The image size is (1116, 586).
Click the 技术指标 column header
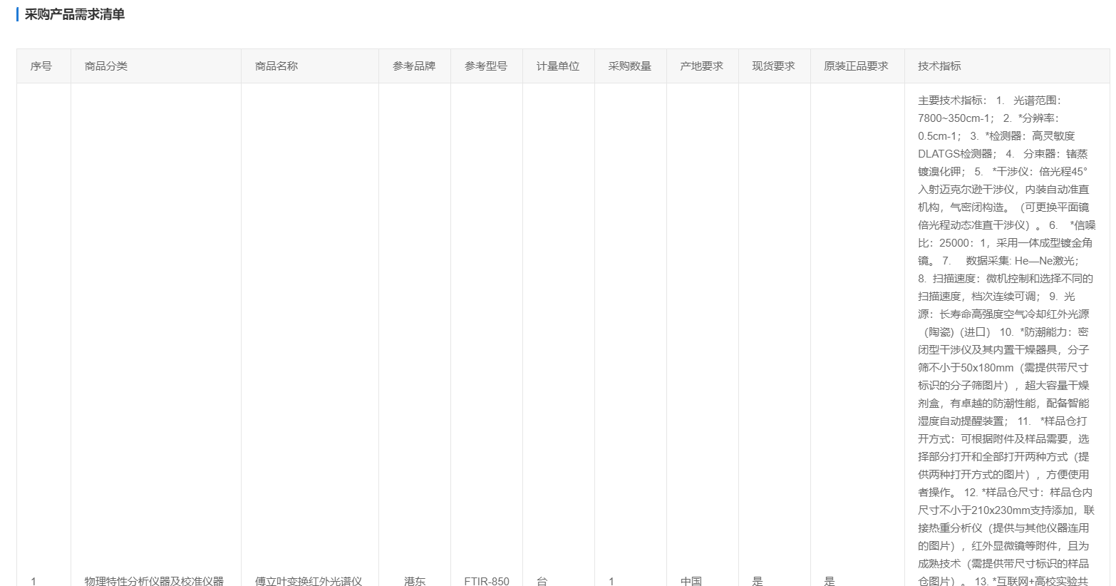[x=939, y=66]
